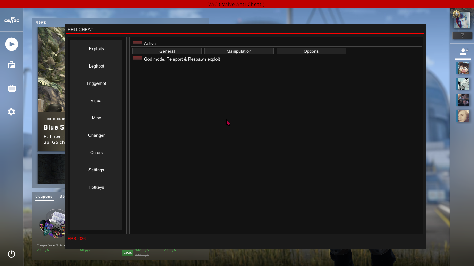Switch to the General tab

167,51
